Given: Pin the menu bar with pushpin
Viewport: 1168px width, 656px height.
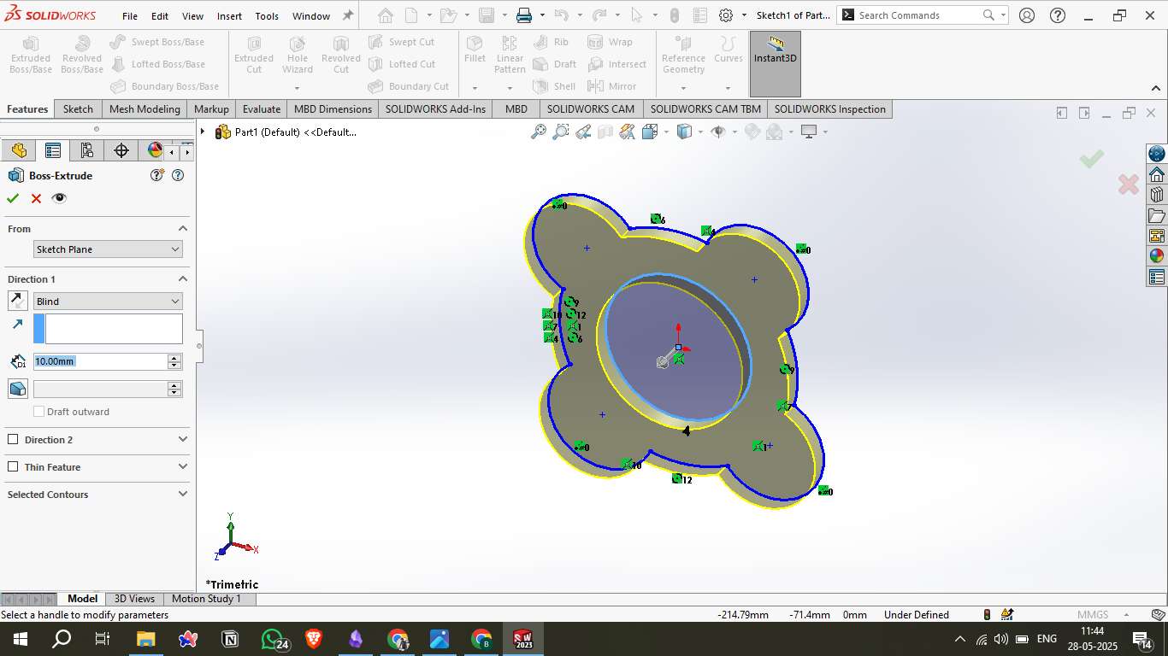Looking at the screenshot, I should 348,15.
